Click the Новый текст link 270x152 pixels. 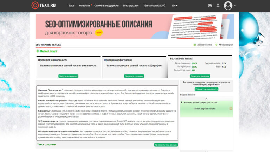[x=49, y=51]
